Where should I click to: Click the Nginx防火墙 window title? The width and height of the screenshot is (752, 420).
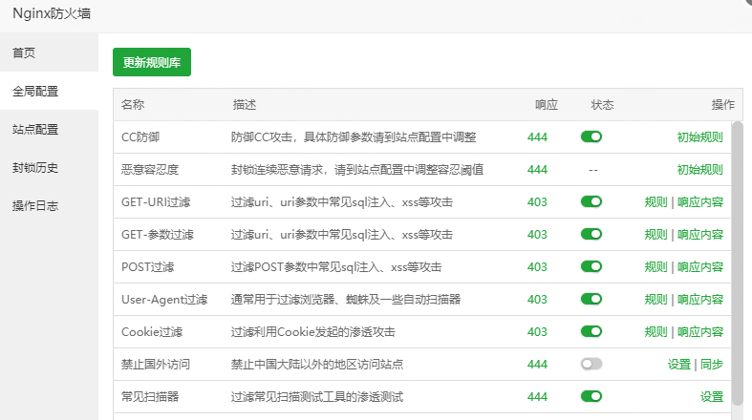coord(52,13)
